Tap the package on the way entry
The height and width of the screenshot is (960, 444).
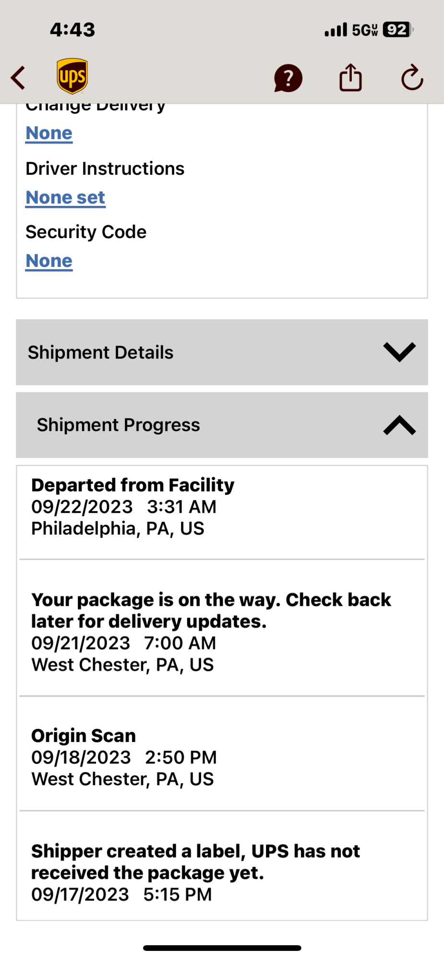click(211, 631)
